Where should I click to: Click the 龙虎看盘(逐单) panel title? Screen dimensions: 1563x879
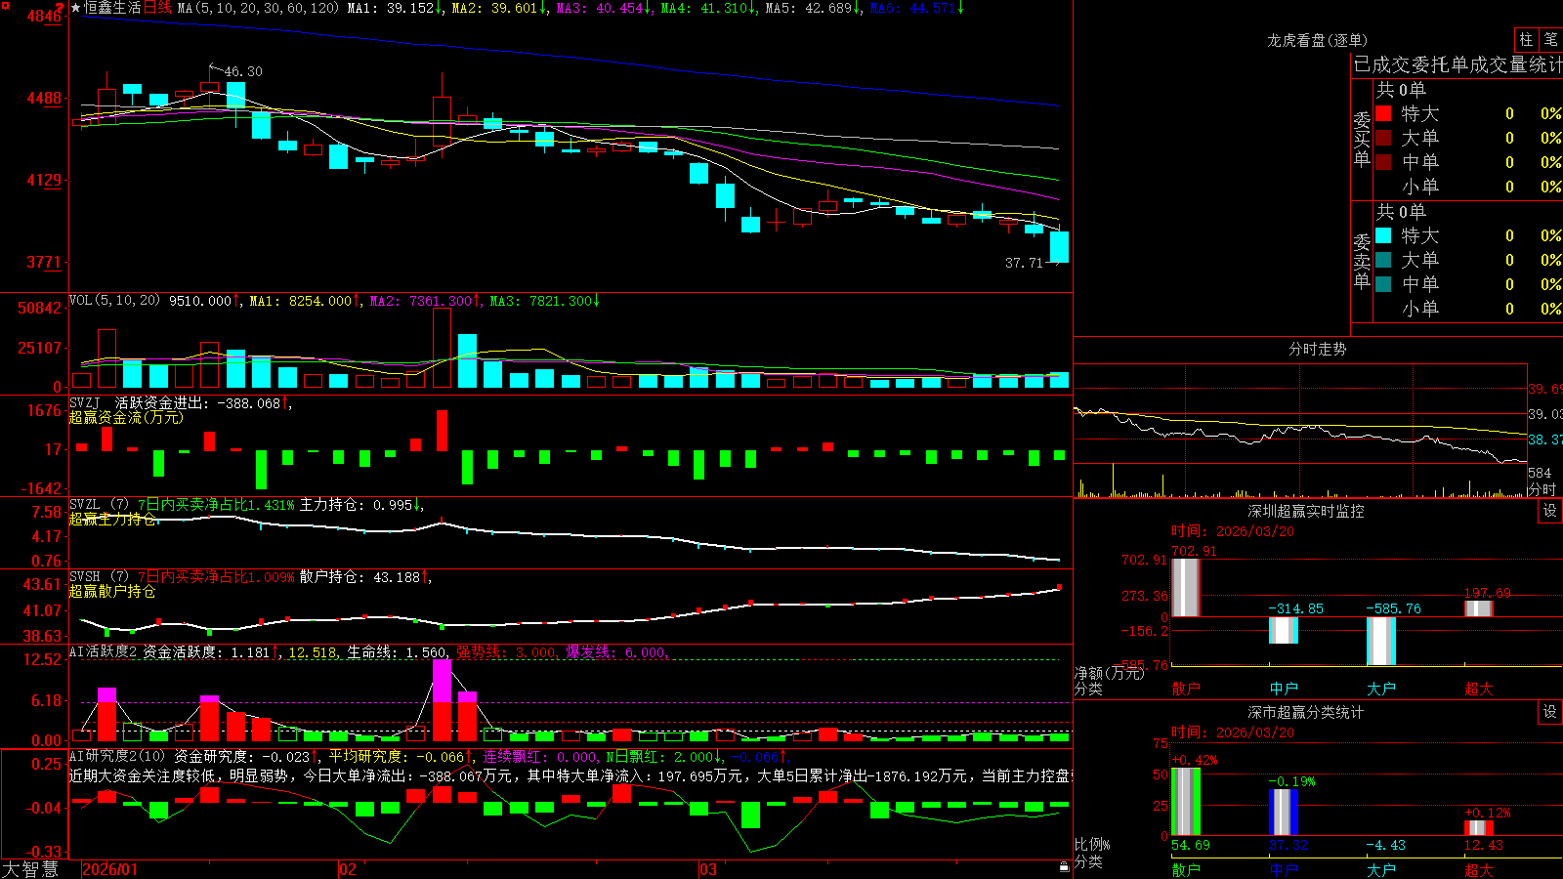pos(1317,40)
